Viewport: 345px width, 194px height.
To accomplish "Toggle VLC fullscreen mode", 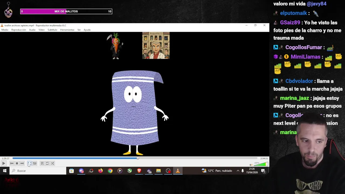I will [29, 163].
